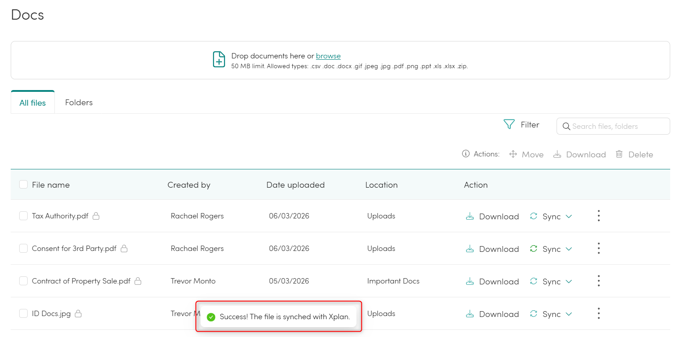Click lock icon next to Tax Authority.pdf

96,216
